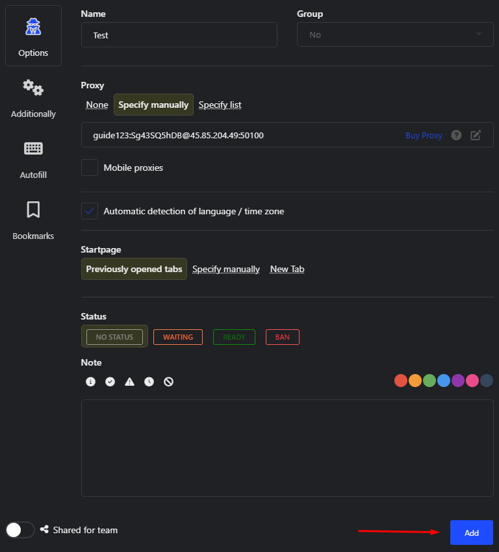Viewport: 499px width, 552px height.
Task: Insert the info note icon
Action: pos(90,382)
